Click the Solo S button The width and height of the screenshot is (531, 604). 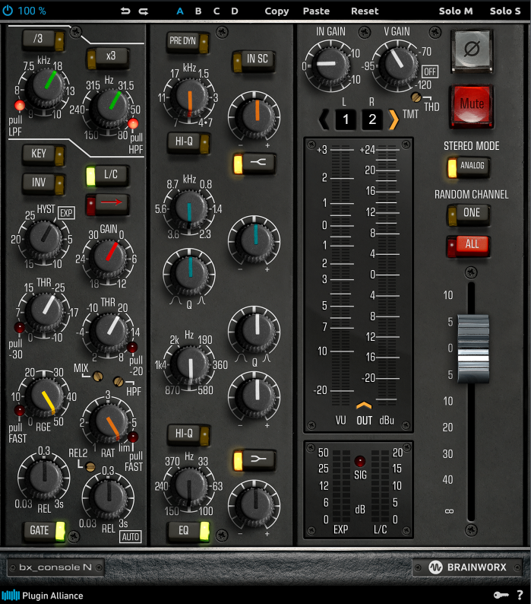click(505, 11)
